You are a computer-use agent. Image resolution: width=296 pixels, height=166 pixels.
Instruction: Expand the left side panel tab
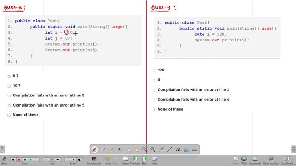tap(2, 149)
